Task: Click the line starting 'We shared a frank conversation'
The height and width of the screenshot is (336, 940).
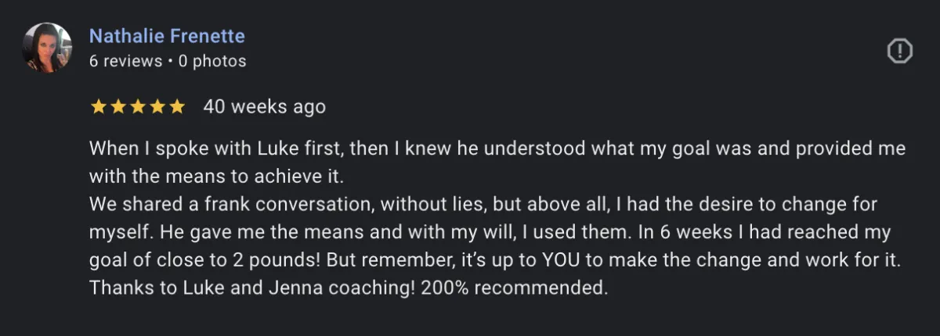Action: click(483, 205)
